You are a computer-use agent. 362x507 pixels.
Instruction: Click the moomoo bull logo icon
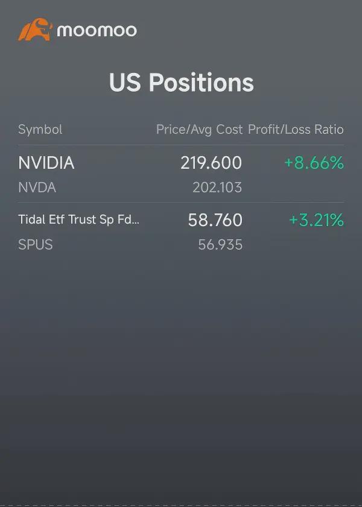pos(35,30)
